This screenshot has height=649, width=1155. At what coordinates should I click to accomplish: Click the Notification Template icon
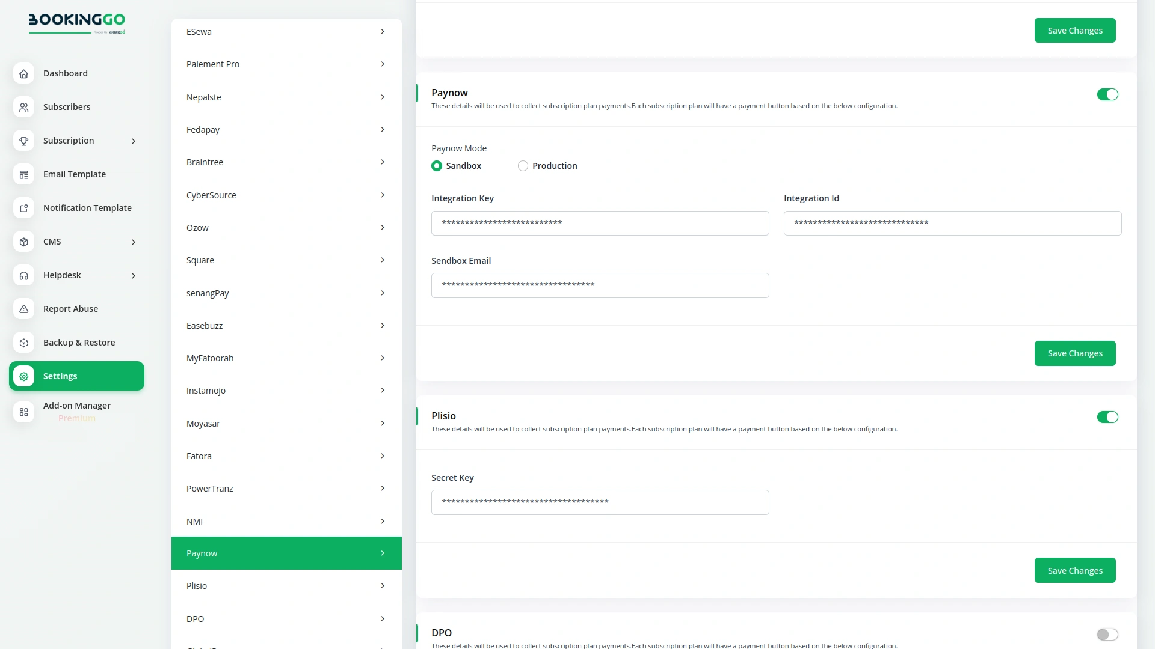[x=23, y=208]
